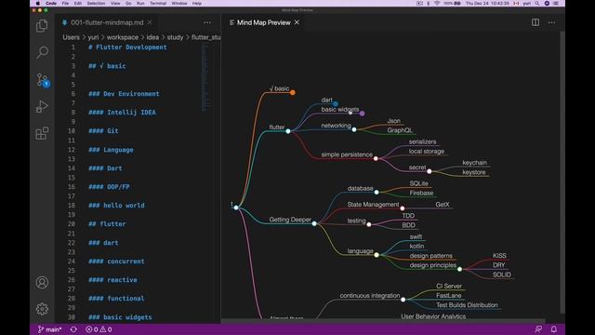The height and width of the screenshot is (335, 595).
Task: Expand the orange basic node circle
Action: click(293, 92)
